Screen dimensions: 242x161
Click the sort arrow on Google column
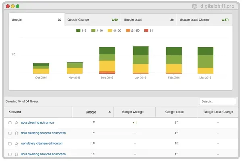point(109,112)
